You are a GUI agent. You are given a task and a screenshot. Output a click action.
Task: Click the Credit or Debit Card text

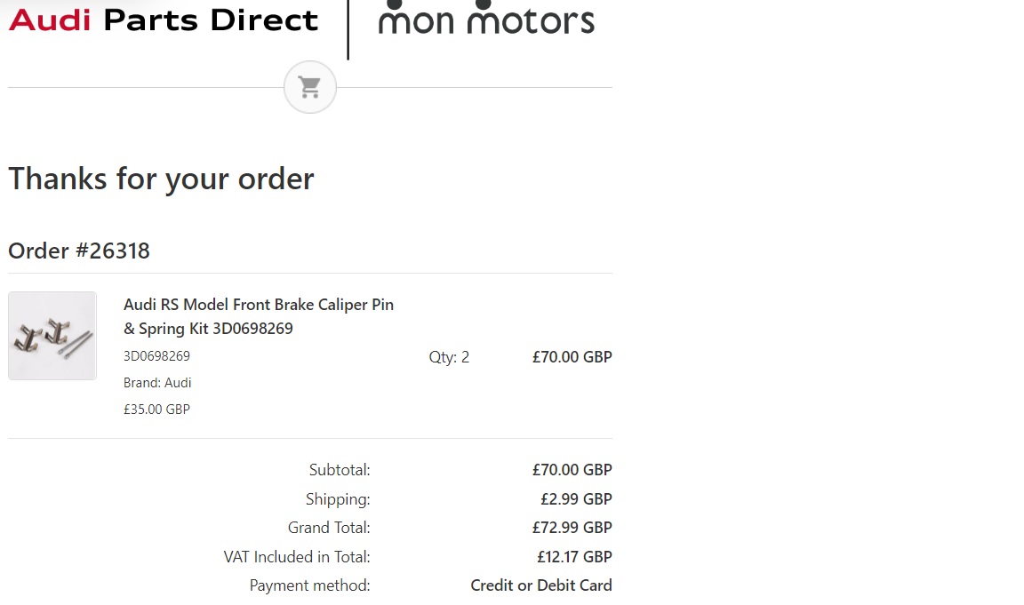(540, 585)
